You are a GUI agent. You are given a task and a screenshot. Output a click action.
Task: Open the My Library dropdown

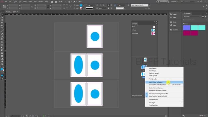click(192, 17)
